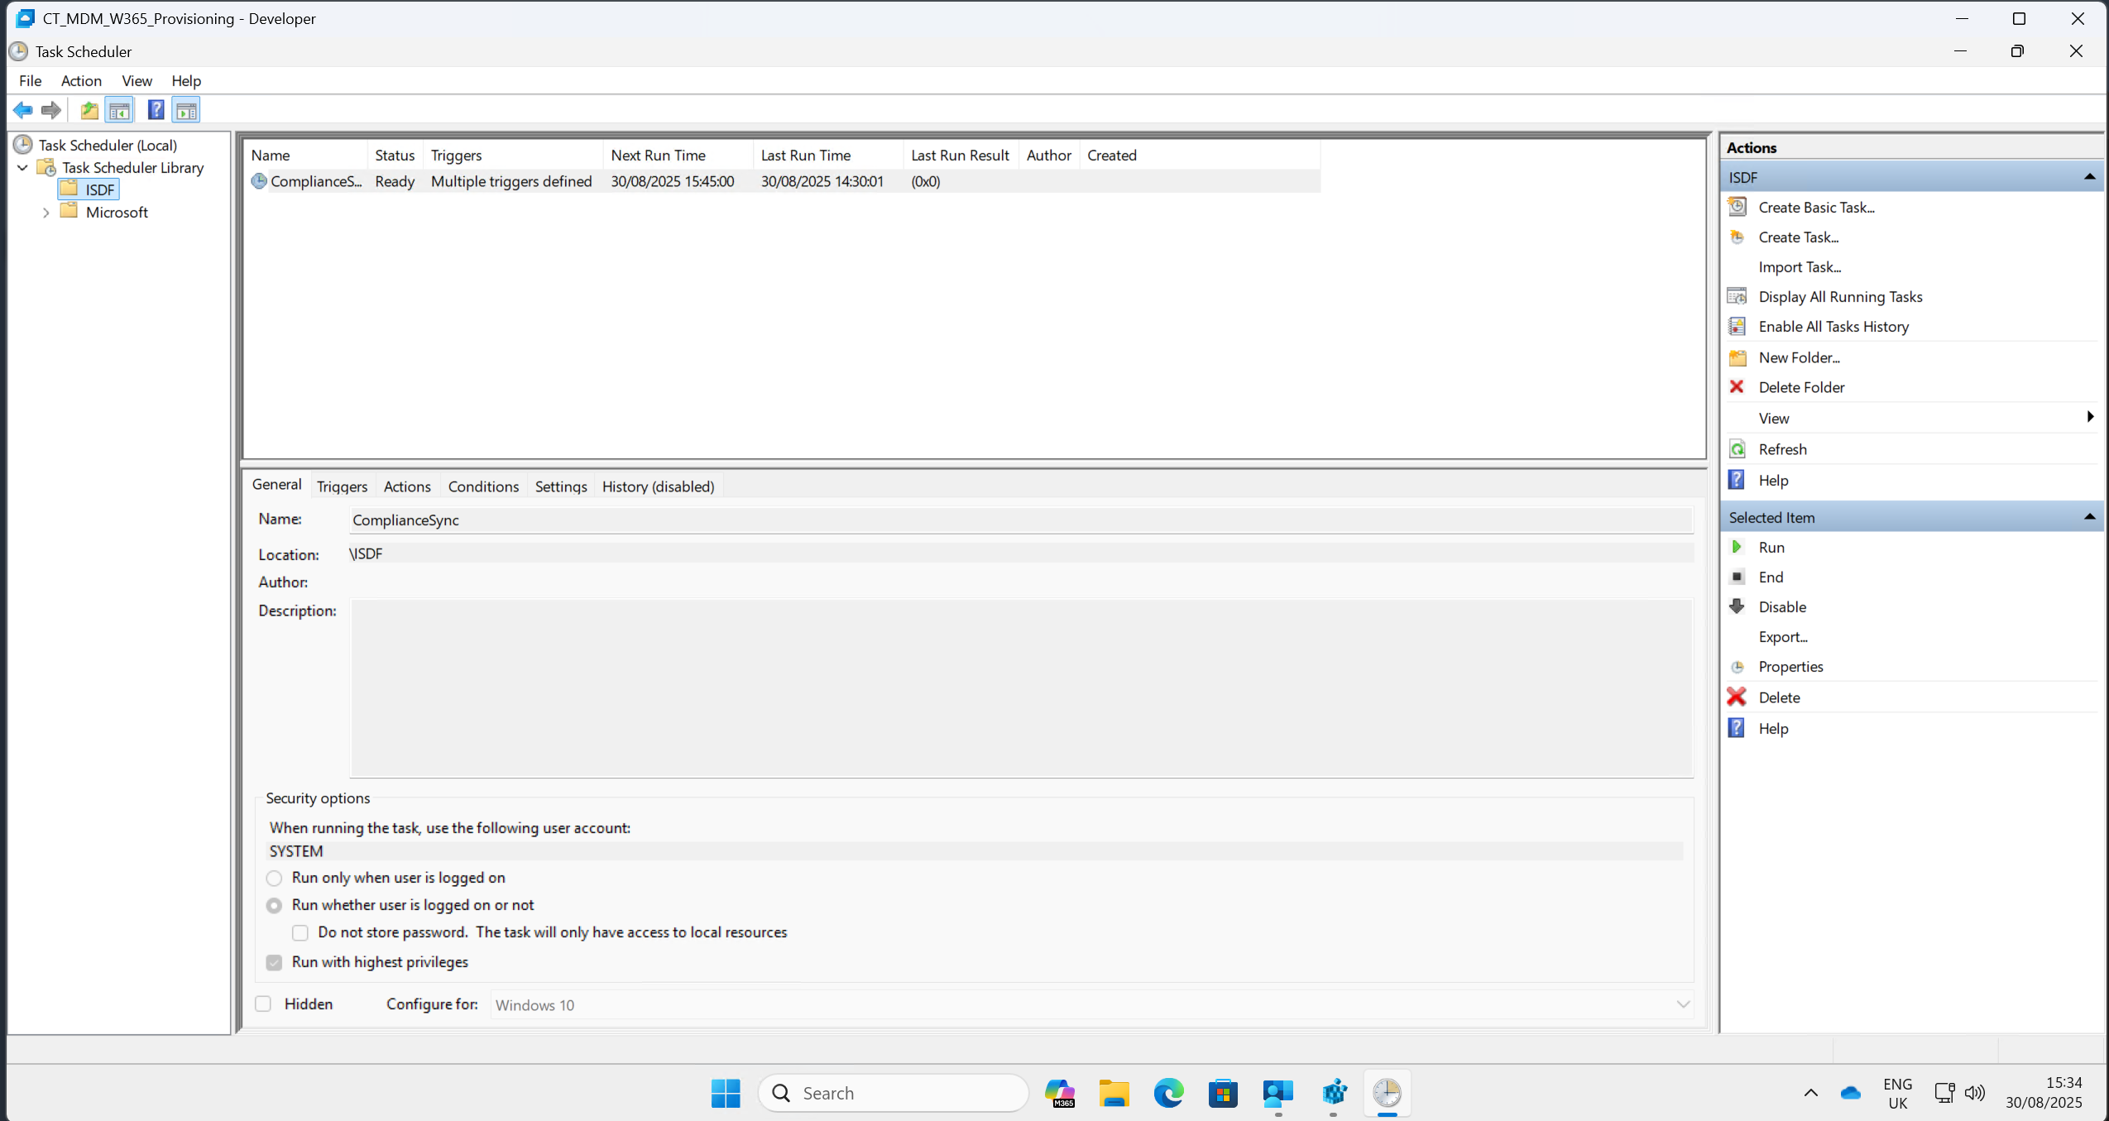Switch to the History (disabled) tab

(658, 486)
